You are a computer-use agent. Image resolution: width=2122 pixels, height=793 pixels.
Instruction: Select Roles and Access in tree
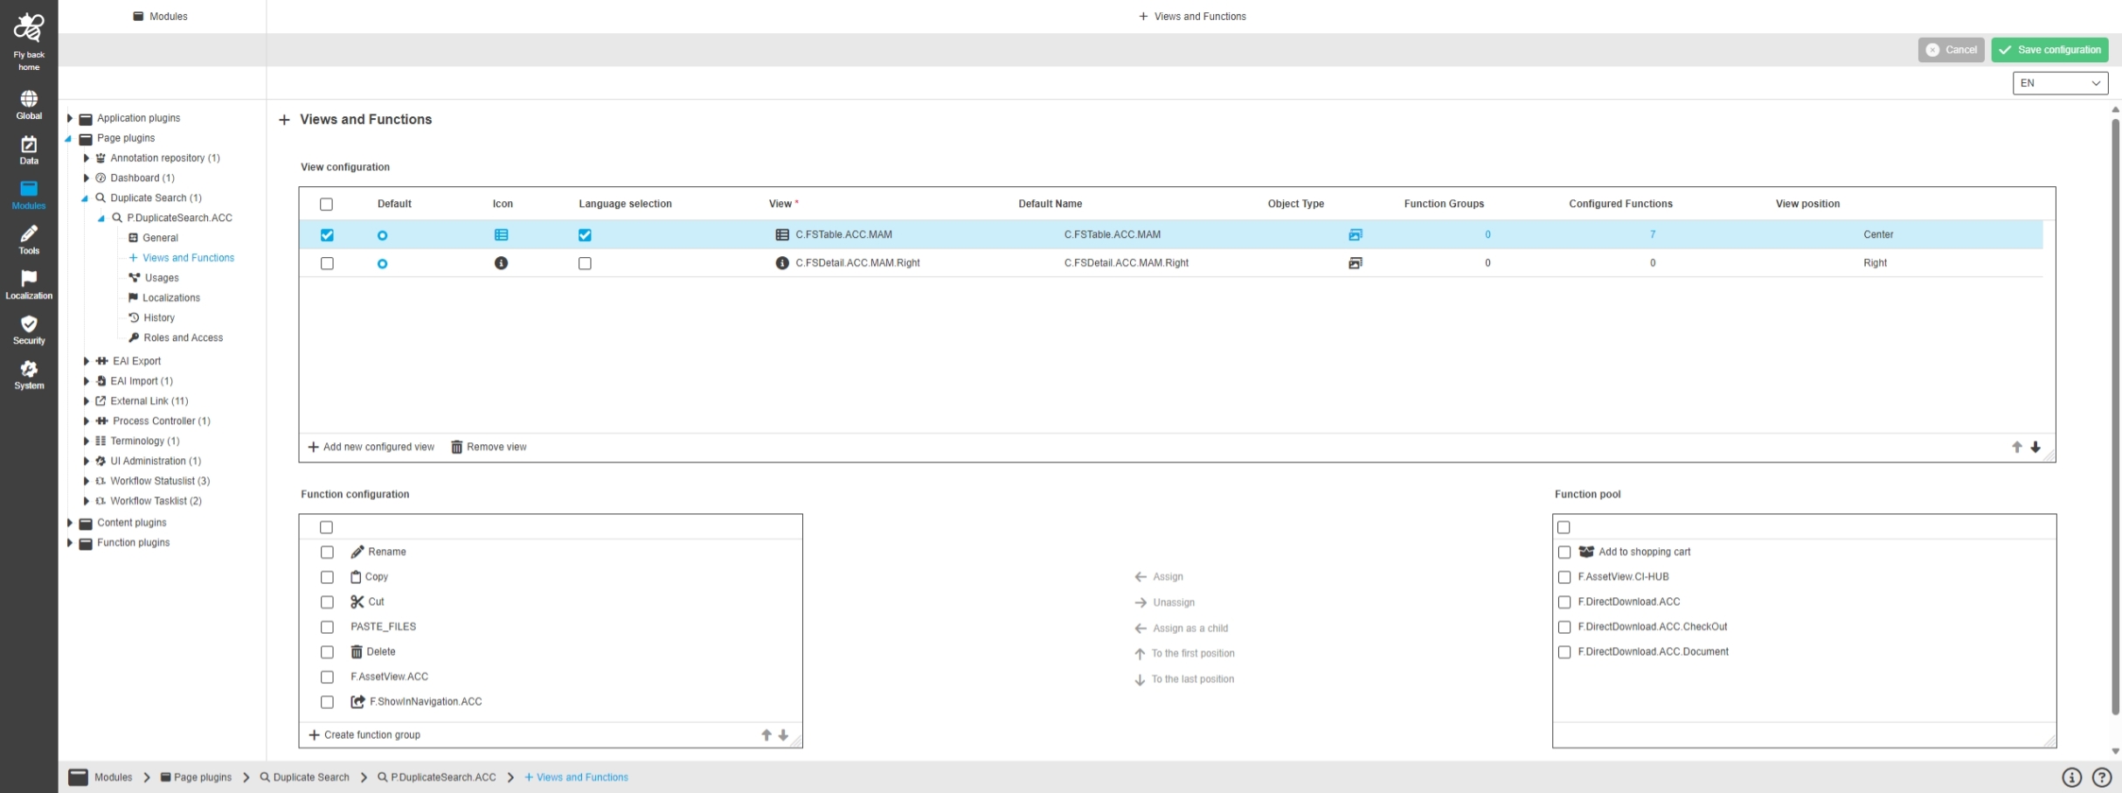183,337
